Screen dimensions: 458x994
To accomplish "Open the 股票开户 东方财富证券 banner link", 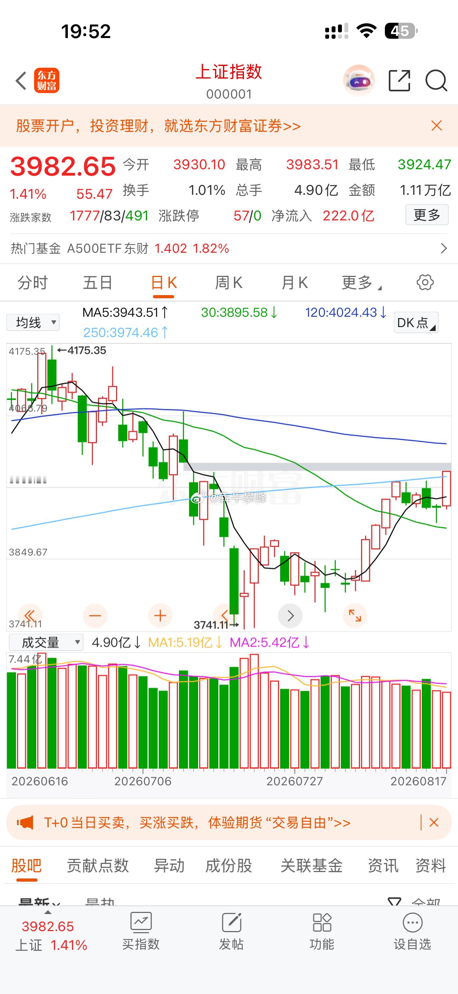I will (x=158, y=126).
